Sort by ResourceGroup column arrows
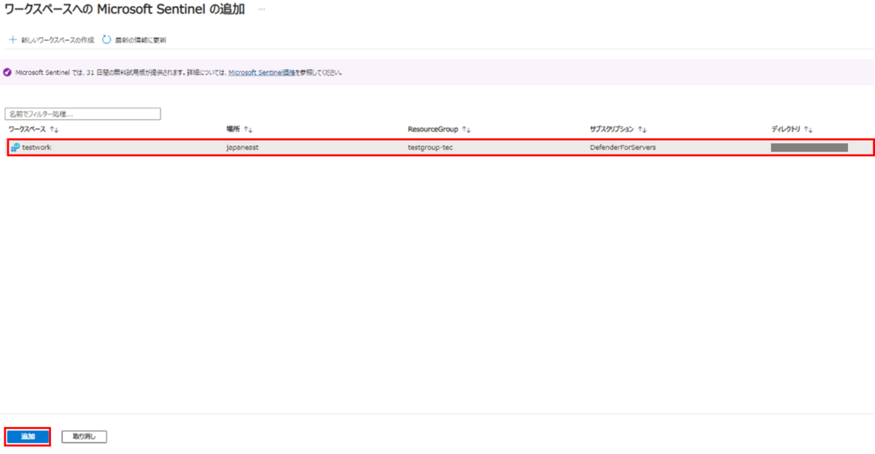The height and width of the screenshot is (454, 875). (x=467, y=130)
